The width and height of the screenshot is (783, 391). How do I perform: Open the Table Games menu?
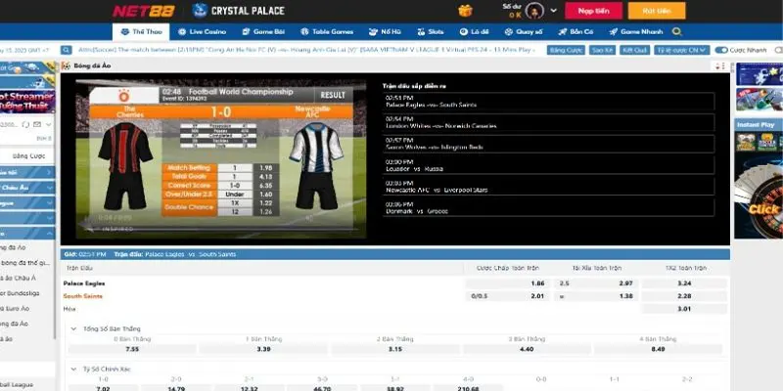[327, 31]
